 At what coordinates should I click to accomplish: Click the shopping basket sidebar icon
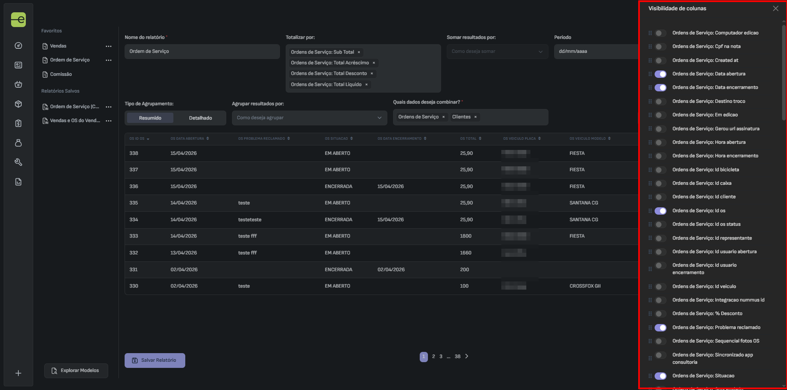18,84
